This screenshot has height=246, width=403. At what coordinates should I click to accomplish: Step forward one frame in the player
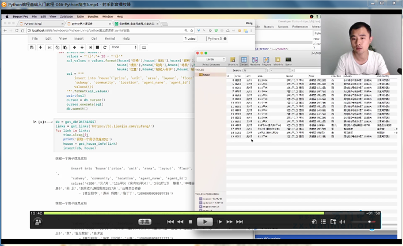(219, 222)
